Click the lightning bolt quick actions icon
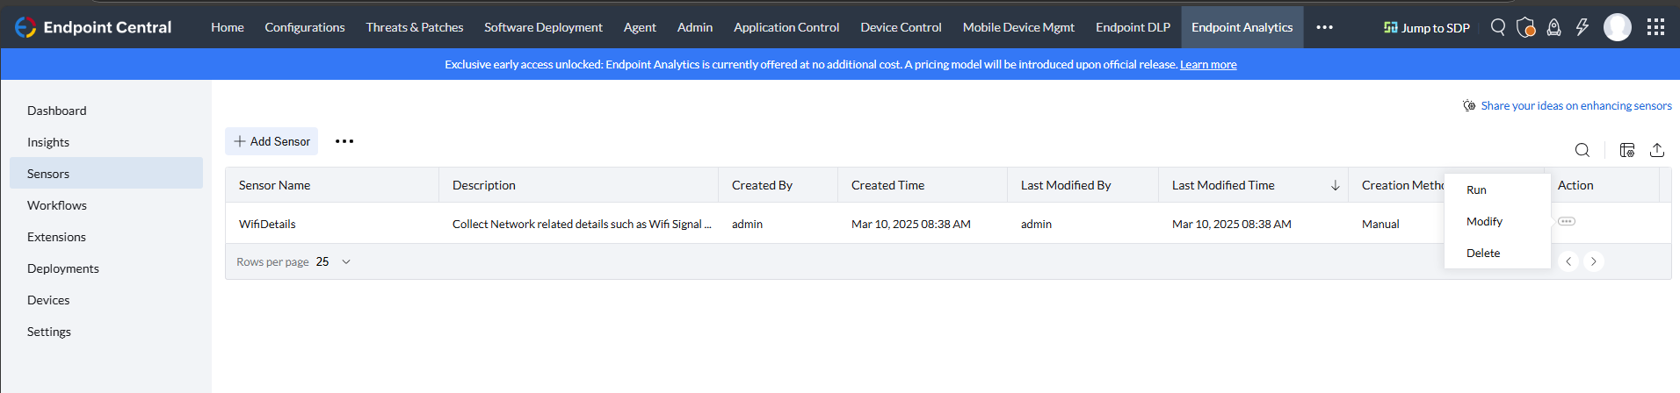 click(1582, 27)
